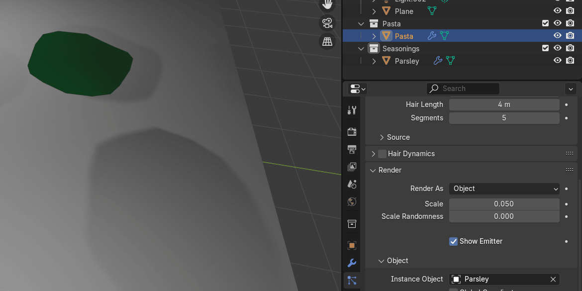This screenshot has width=582, height=291.
Task: Exclude Seasonings collection from view layer
Action: click(545, 48)
